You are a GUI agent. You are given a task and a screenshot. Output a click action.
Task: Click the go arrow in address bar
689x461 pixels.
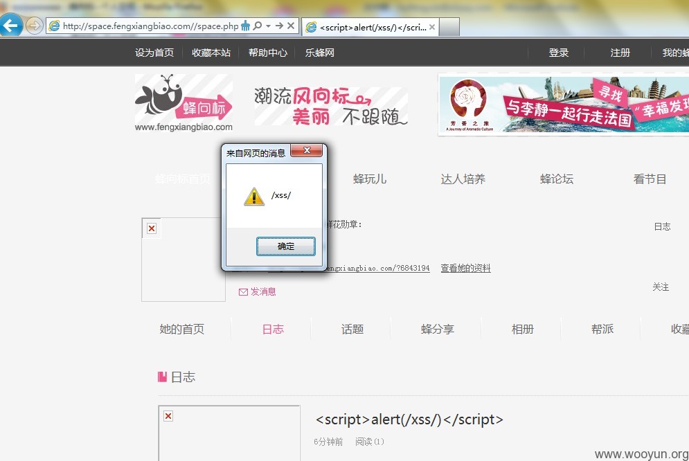point(279,26)
